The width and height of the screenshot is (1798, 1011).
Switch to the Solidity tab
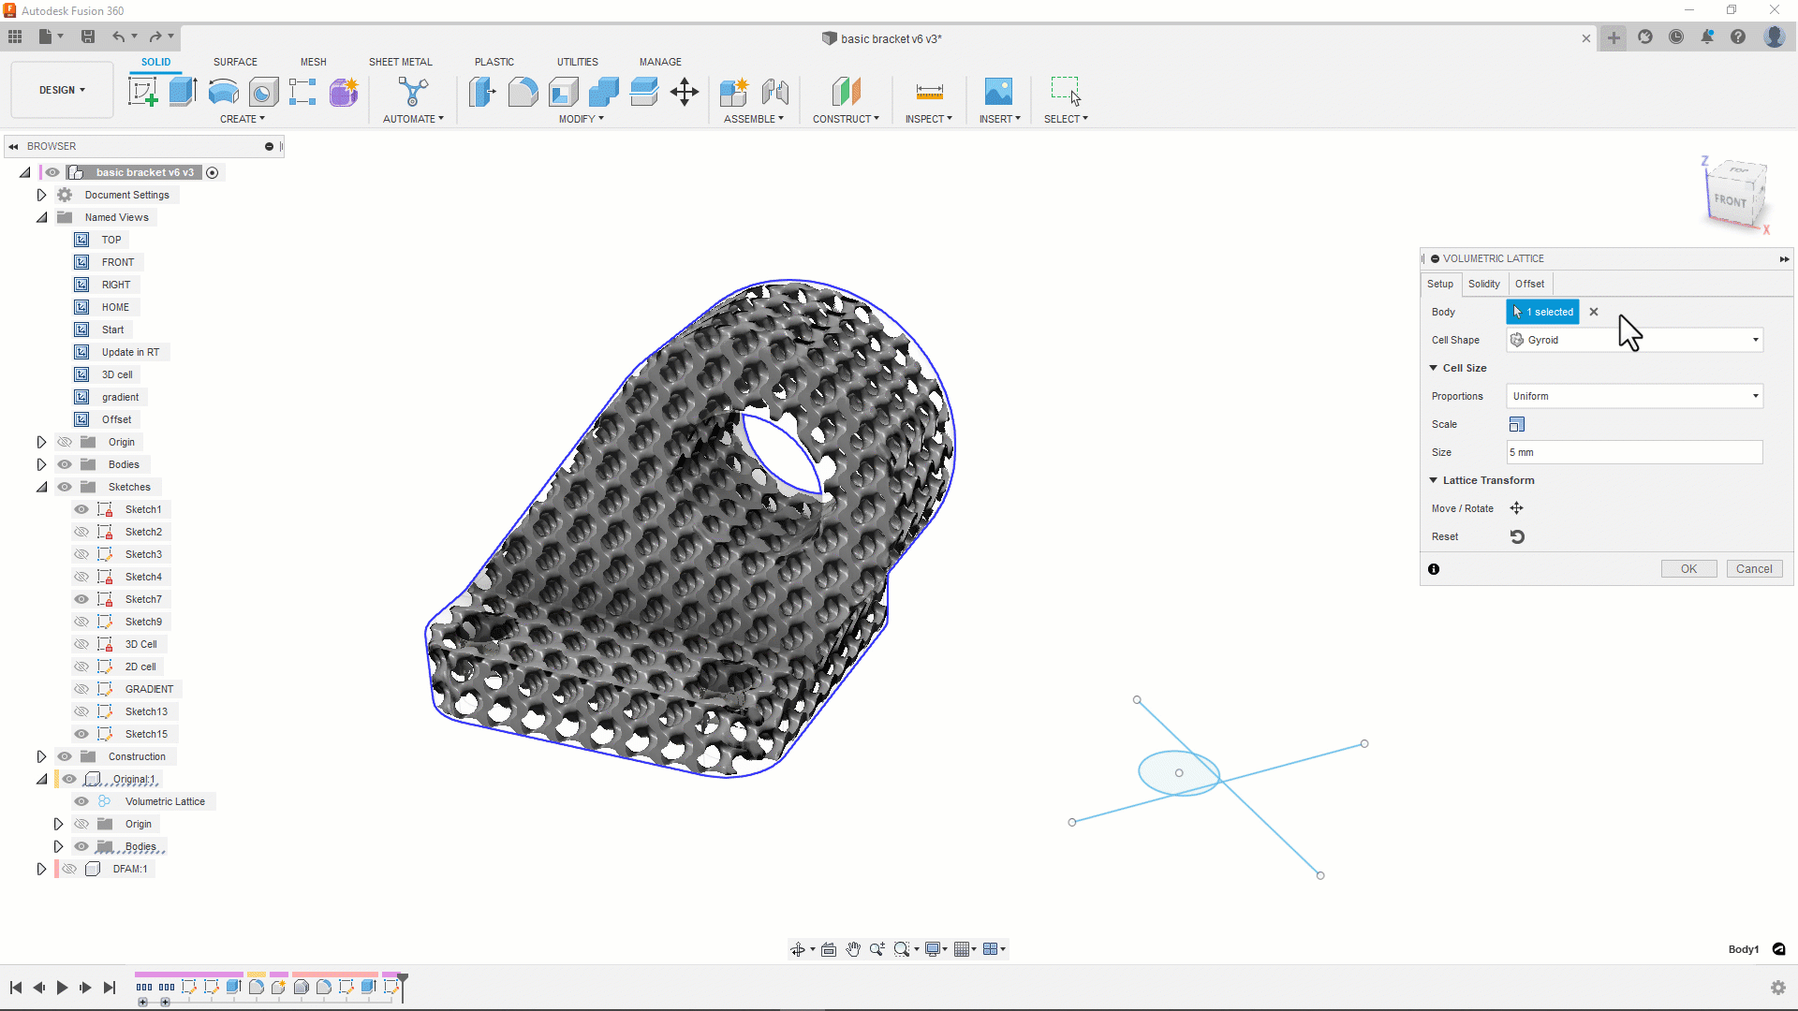[1483, 284]
